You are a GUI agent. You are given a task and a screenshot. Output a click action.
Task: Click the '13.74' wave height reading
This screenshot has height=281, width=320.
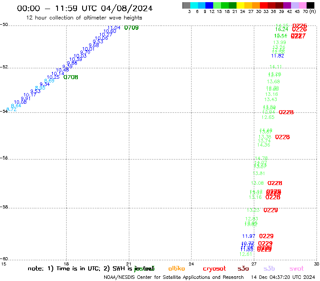coord(264,141)
